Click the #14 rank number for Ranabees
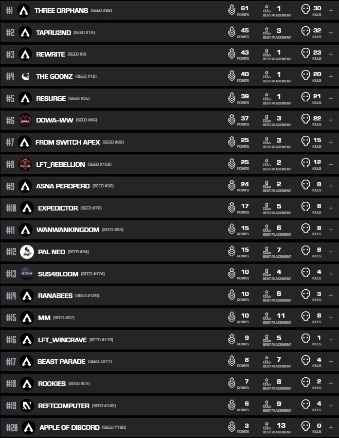Viewport: 339px width, 438px height. tap(11, 296)
